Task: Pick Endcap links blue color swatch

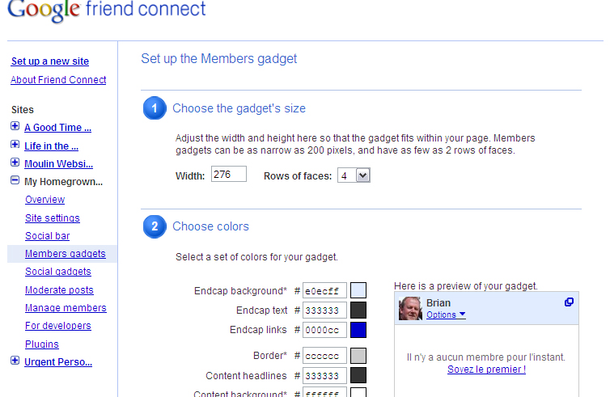Action: 358,330
